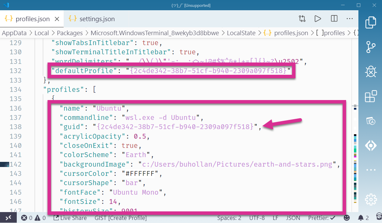
Task: Click the VS Code logo in the title bar
Action: point(6,5)
